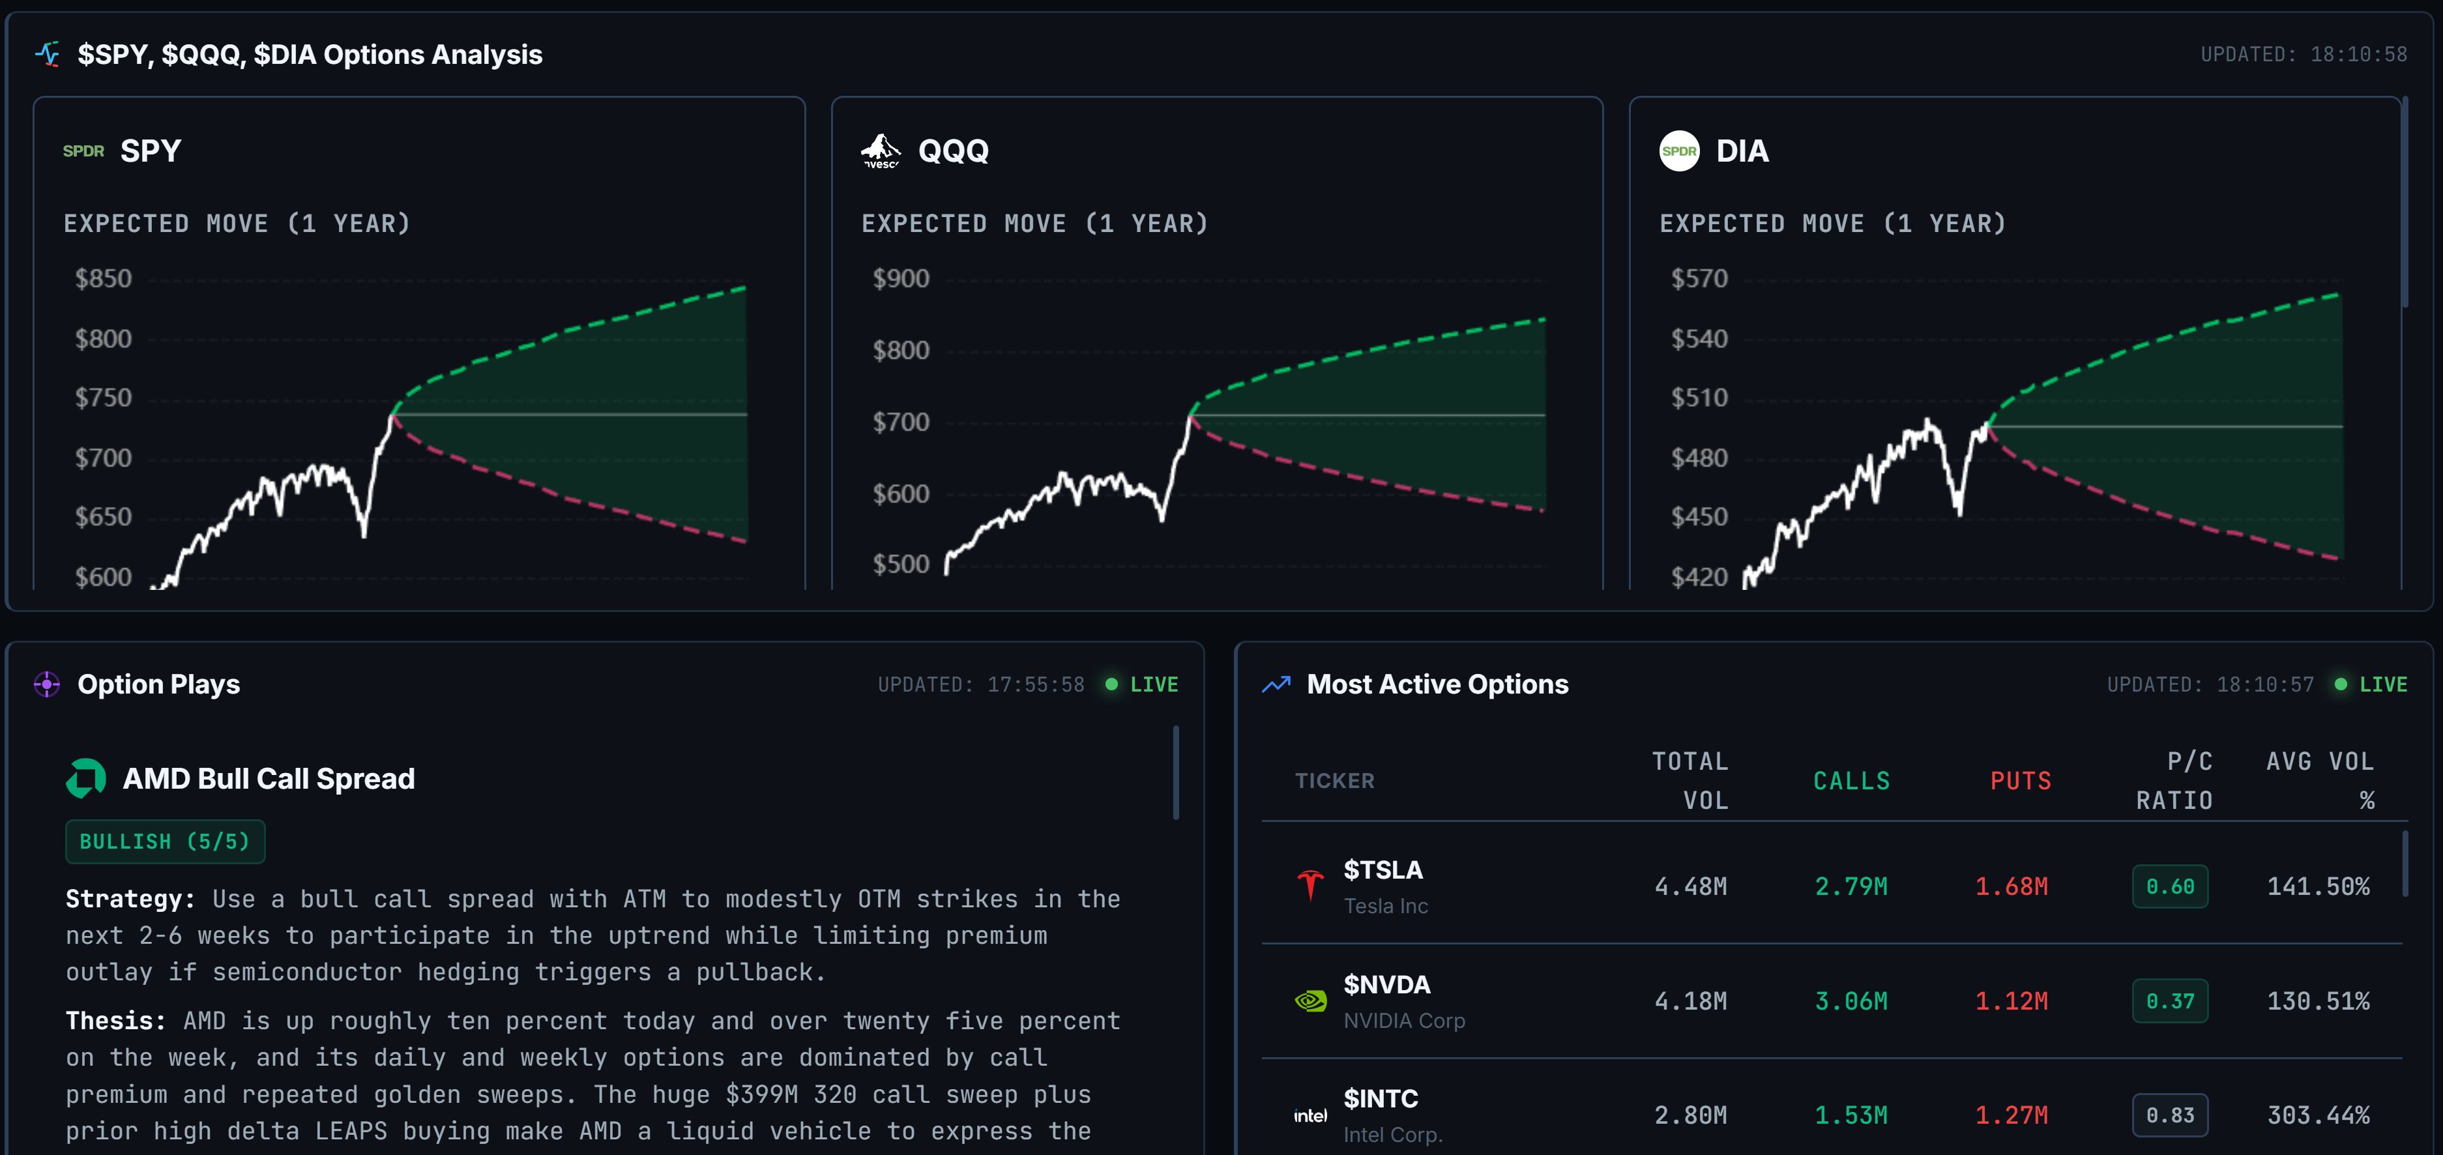Click the NVDA P/C ratio 0.37 badge
This screenshot has height=1155, width=2443.
click(2170, 1001)
